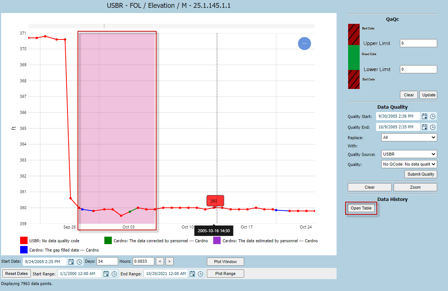Open clock picker for Start Date

click(x=79, y=262)
